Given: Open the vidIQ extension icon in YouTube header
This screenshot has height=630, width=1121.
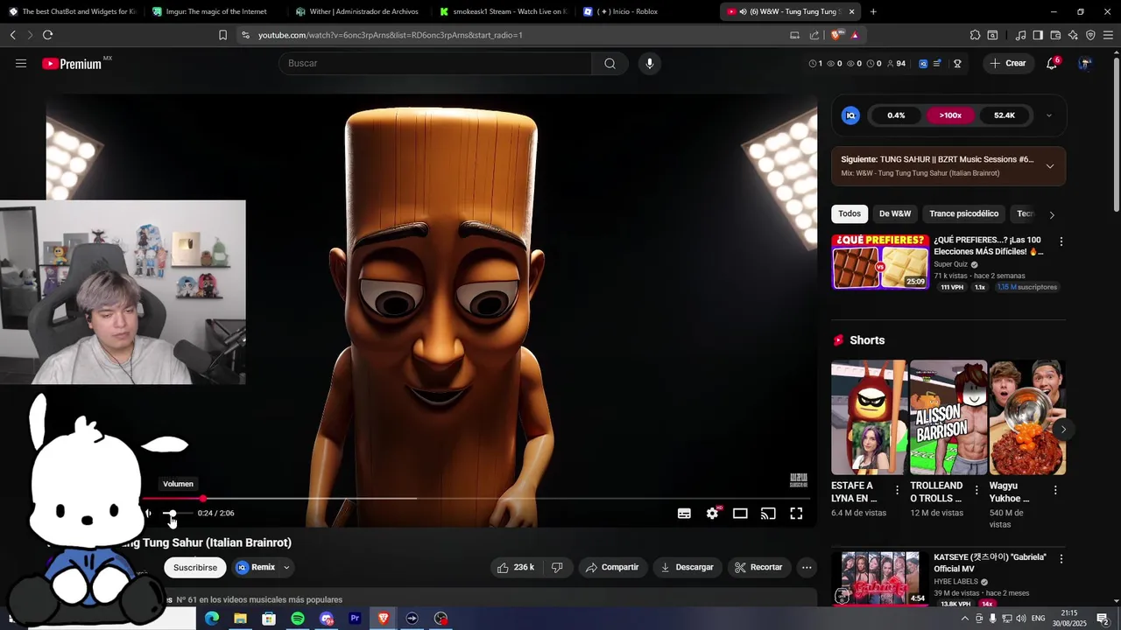Looking at the screenshot, I should coord(924,63).
